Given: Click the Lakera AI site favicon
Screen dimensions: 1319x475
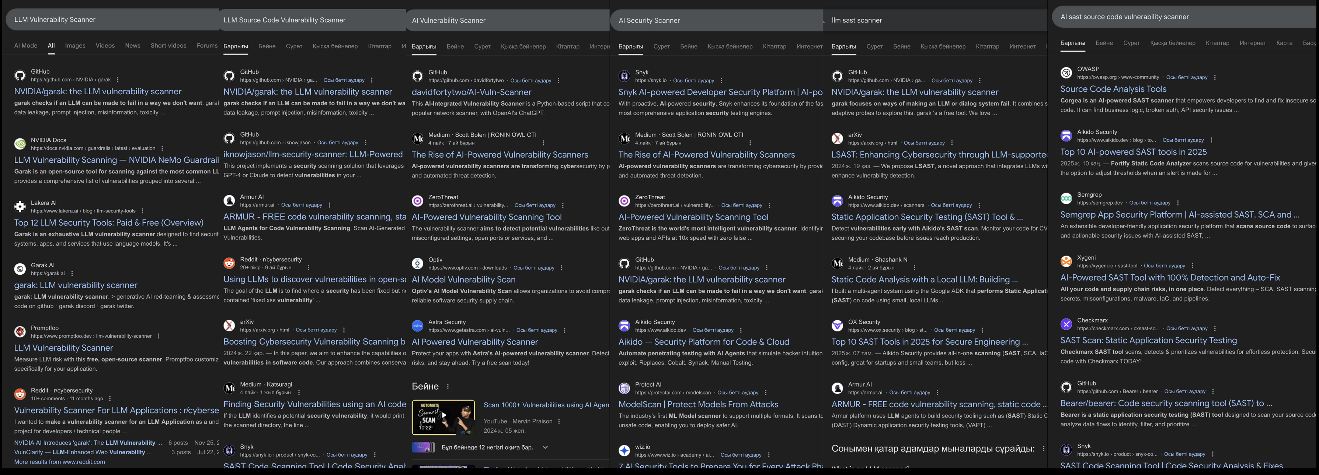Looking at the screenshot, I should click(20, 207).
